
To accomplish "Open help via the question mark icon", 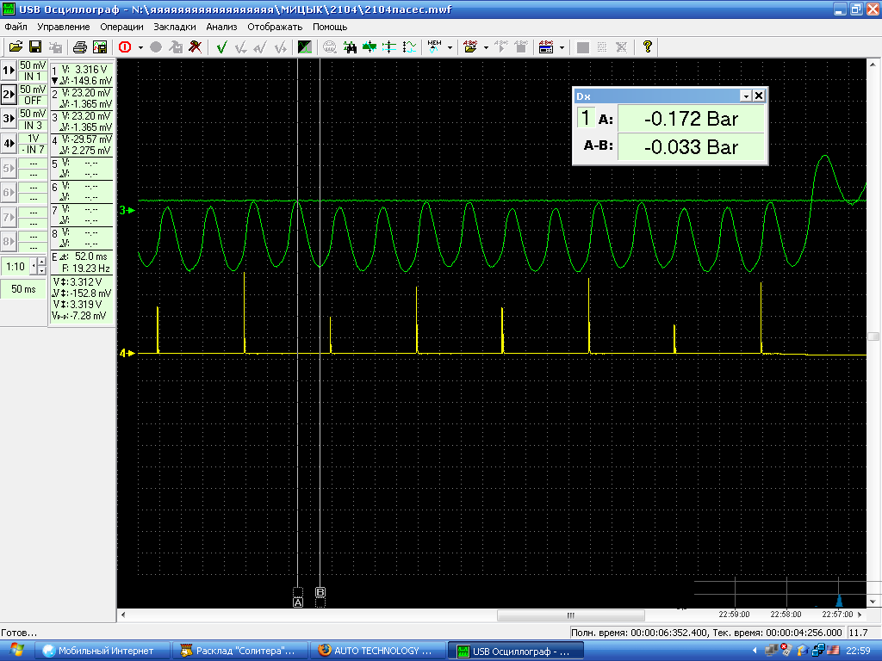I will pyautogui.click(x=648, y=47).
